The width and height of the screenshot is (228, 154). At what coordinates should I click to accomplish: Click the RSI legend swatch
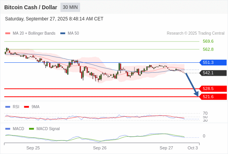[8, 107]
